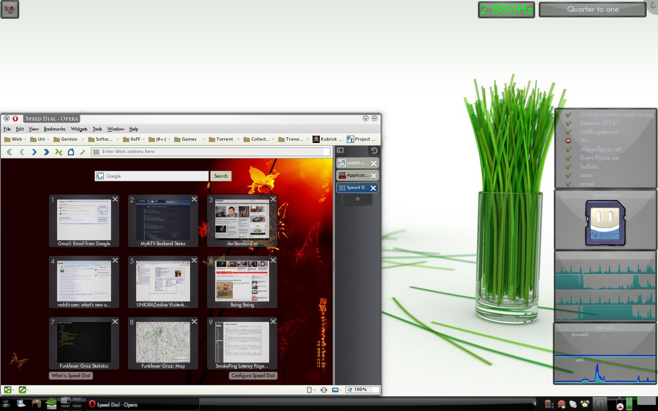Click the Search button next to Google field
The height and width of the screenshot is (411, 658).
(221, 176)
